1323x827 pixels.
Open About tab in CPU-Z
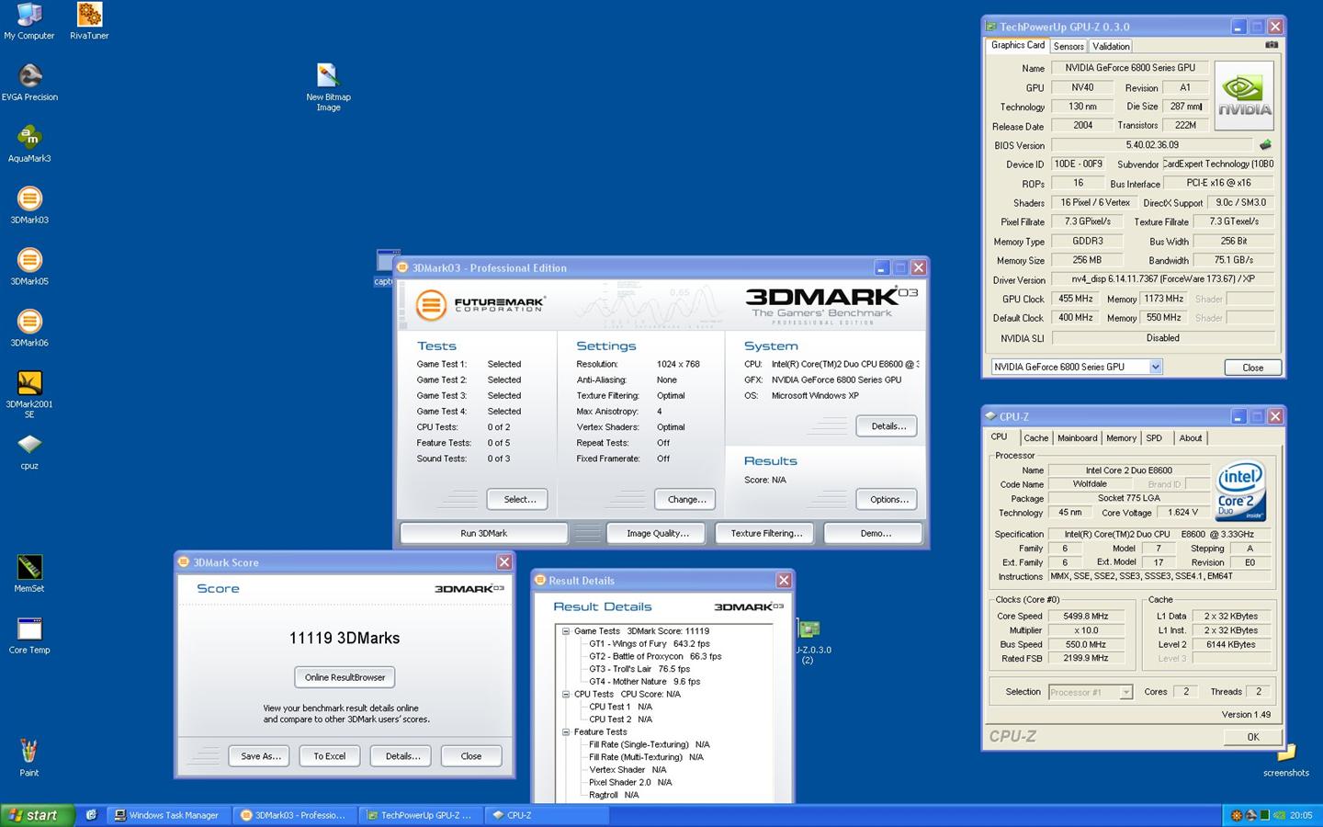pos(1191,438)
